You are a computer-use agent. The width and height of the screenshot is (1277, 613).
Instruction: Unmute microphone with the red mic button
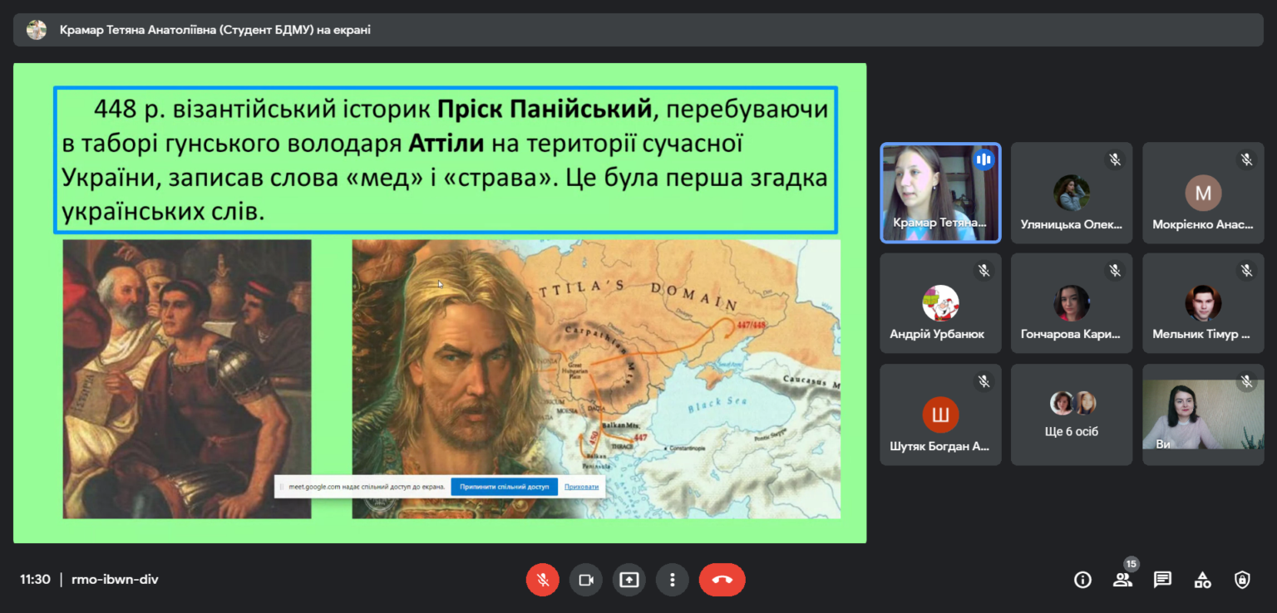coord(543,580)
